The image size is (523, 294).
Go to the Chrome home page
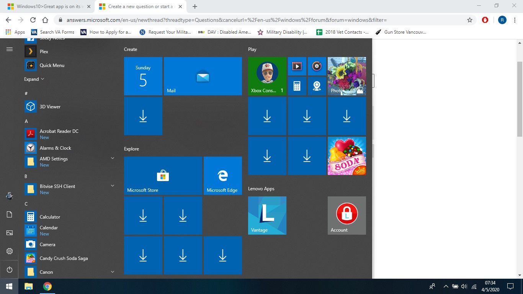click(x=45, y=20)
